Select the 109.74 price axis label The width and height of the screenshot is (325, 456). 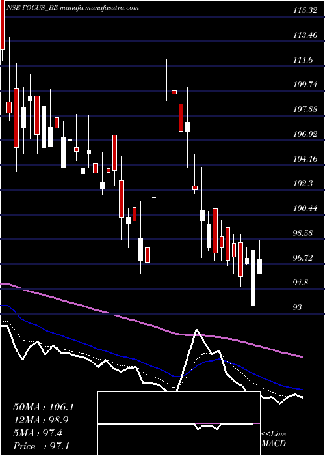[x=305, y=85]
